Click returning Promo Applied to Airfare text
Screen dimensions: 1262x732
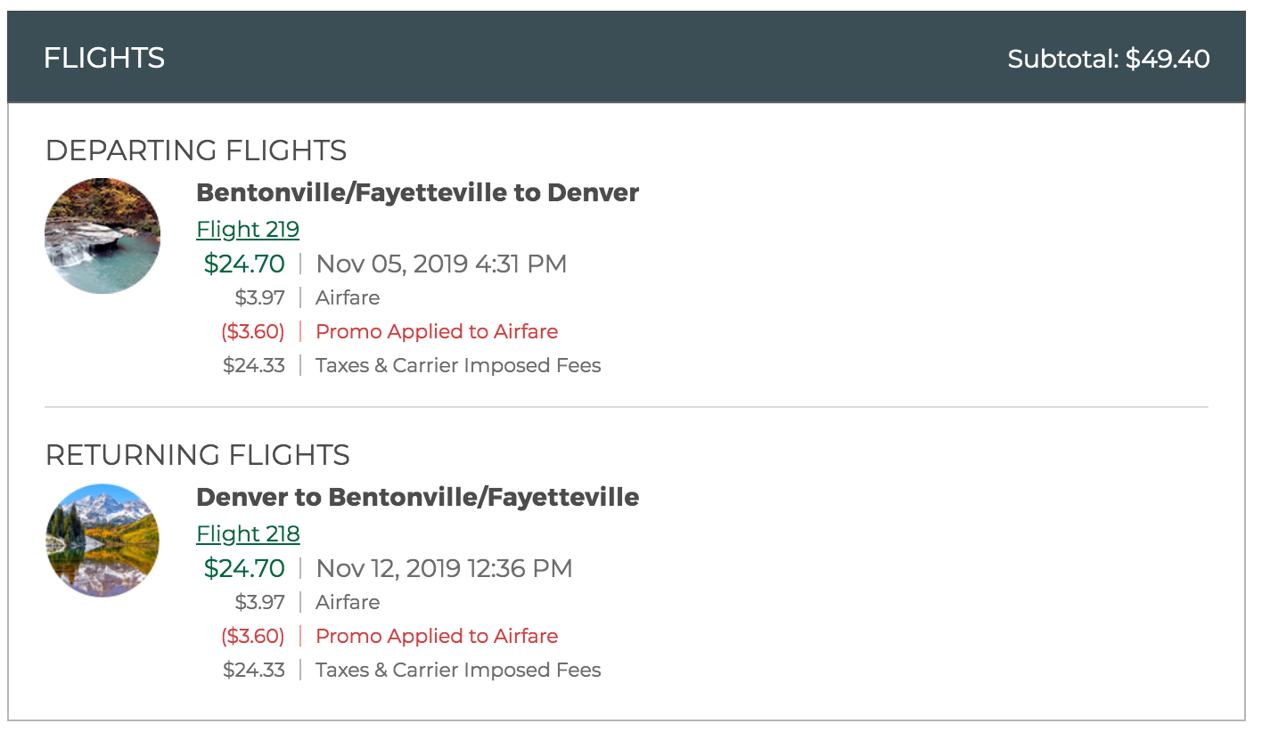click(437, 636)
